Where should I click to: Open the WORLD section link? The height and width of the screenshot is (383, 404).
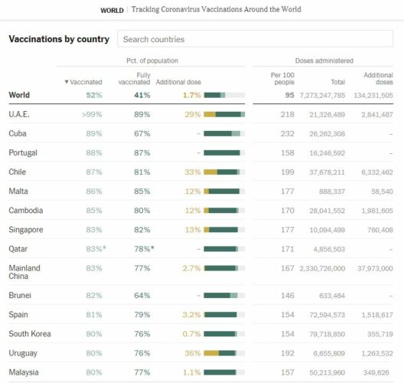coord(112,10)
